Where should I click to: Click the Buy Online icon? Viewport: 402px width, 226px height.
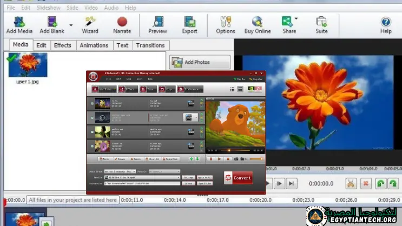(258, 22)
